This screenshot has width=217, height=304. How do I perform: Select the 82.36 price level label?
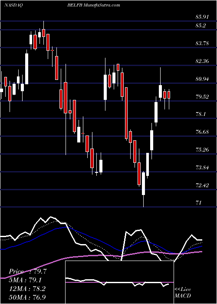(x=202, y=61)
